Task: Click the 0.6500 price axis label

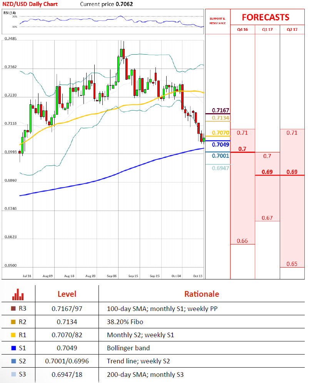Action: (x=10, y=265)
